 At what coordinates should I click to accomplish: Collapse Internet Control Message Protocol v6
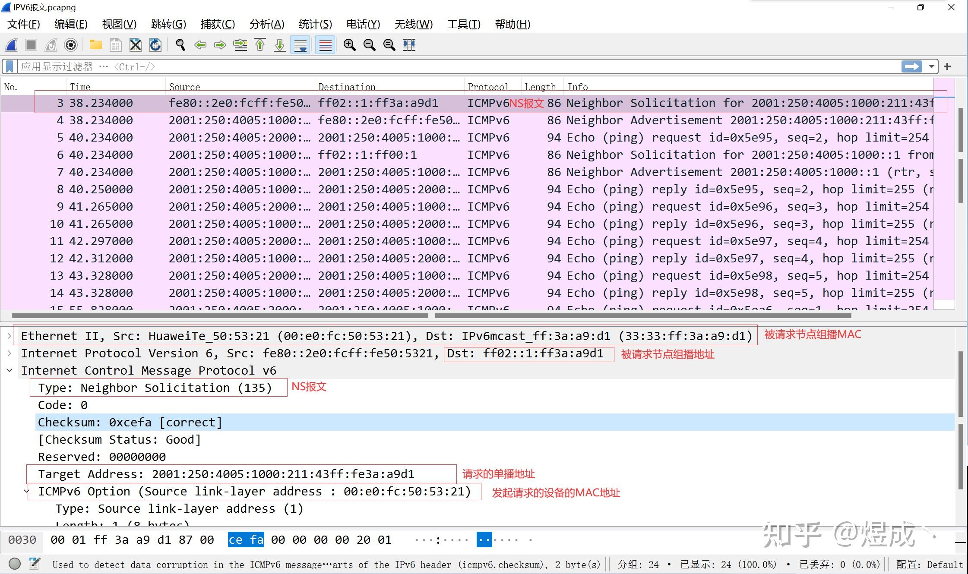[x=9, y=370]
